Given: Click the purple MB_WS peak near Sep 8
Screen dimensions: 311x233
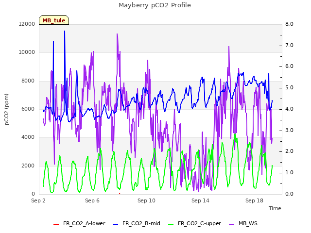Looking at the screenshot, I should (117, 34).
